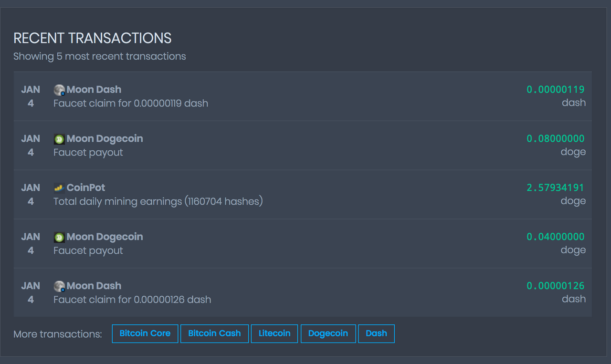The width and height of the screenshot is (611, 364).
Task: Select the JAN 4 date in the first row
Action: [31, 96]
